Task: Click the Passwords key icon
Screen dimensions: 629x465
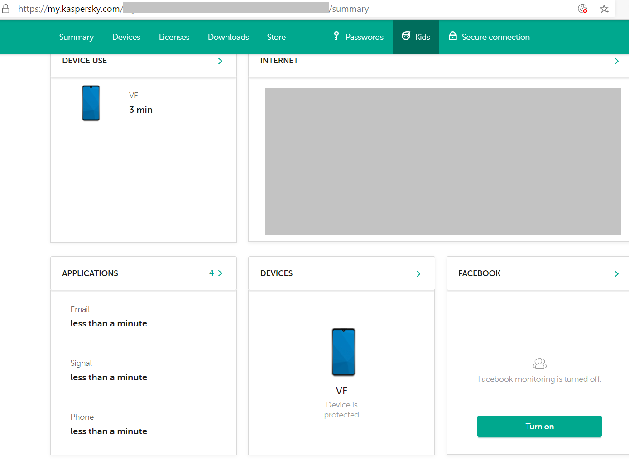Action: [336, 36]
